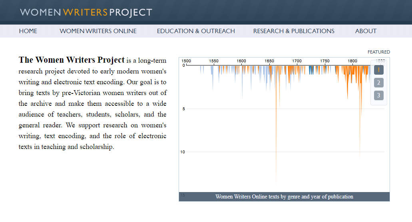The width and height of the screenshot is (412, 222).
Task: Click the 1650 tick on chart axis
Action: 269,61
